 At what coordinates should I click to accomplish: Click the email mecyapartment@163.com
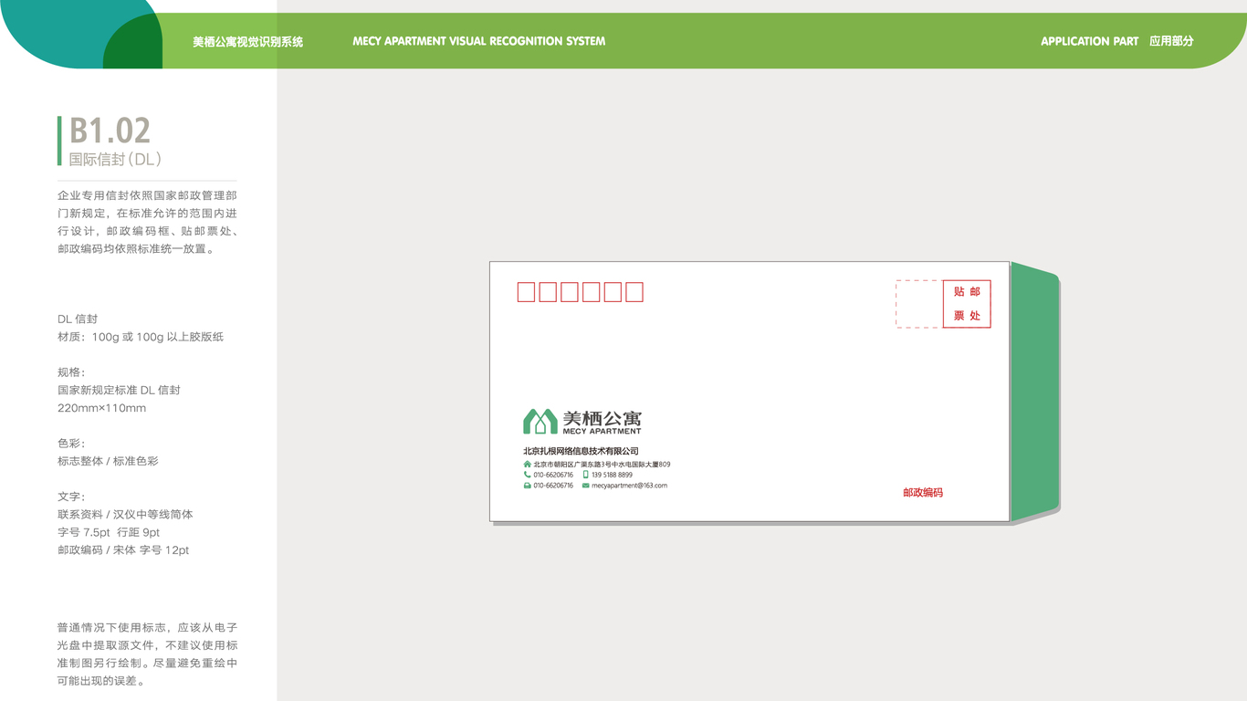point(629,486)
